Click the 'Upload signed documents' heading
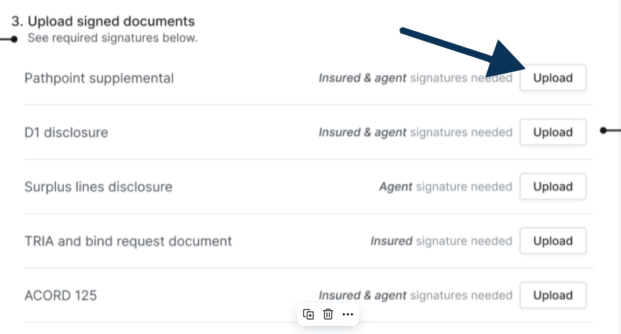The image size is (621, 334). click(x=103, y=21)
